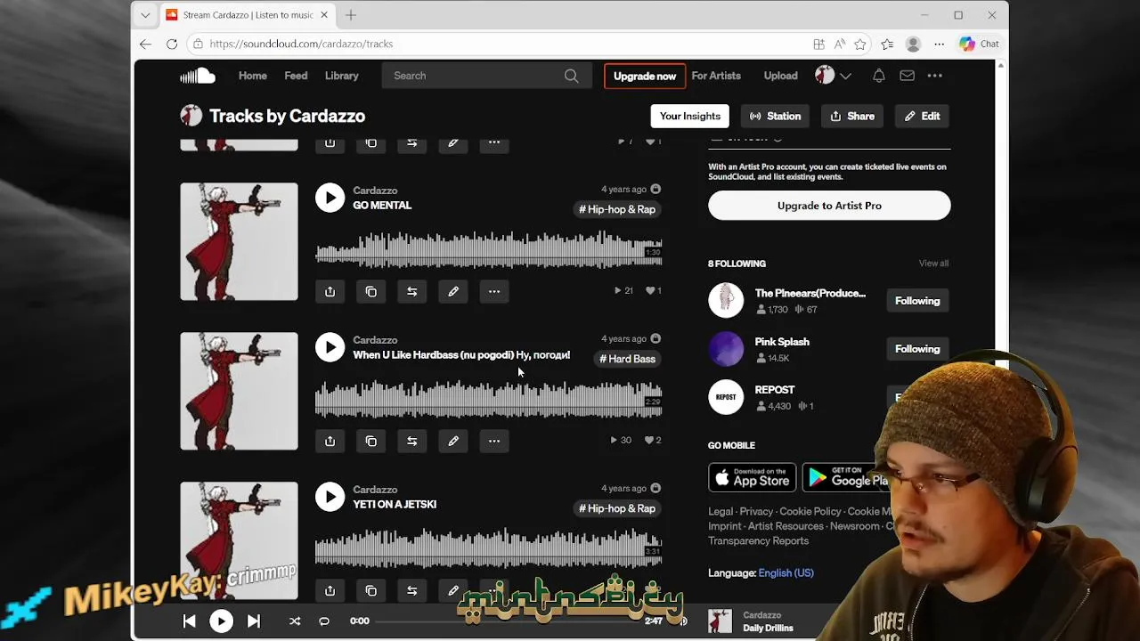
Task: Copy icon on When U Like Hardbass row
Action: [371, 441]
